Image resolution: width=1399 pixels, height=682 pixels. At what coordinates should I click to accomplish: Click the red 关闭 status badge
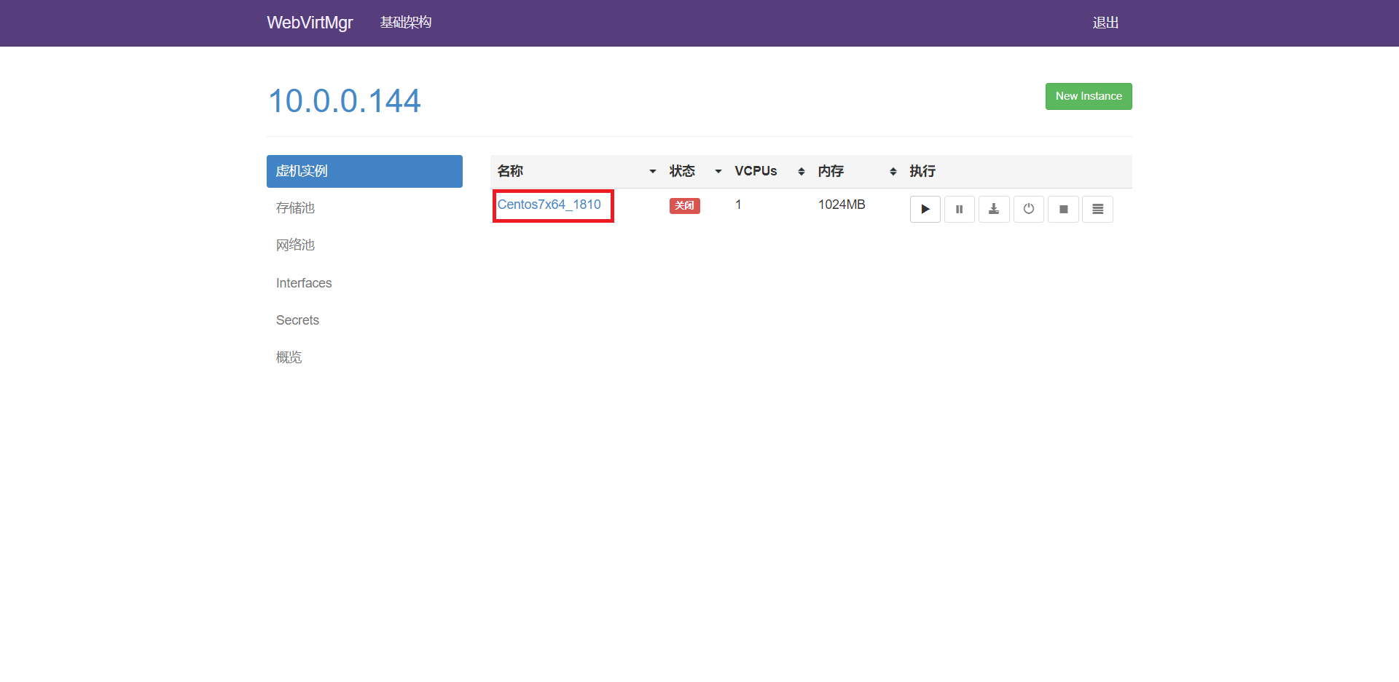click(x=684, y=206)
